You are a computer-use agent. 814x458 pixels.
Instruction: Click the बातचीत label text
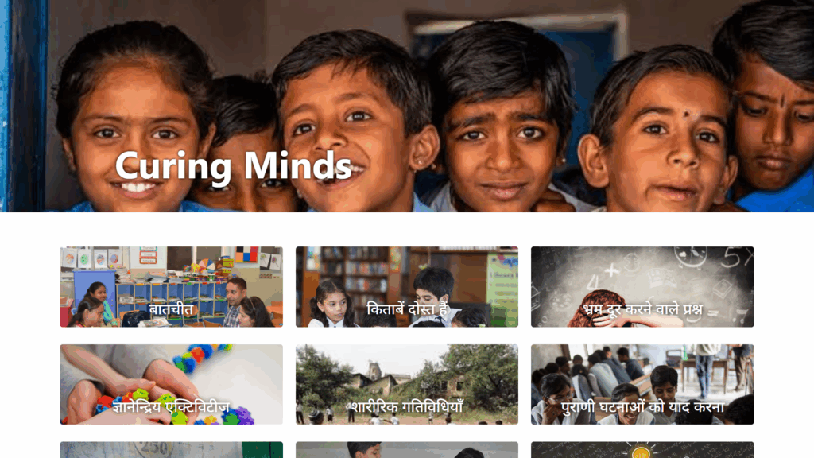172,309
